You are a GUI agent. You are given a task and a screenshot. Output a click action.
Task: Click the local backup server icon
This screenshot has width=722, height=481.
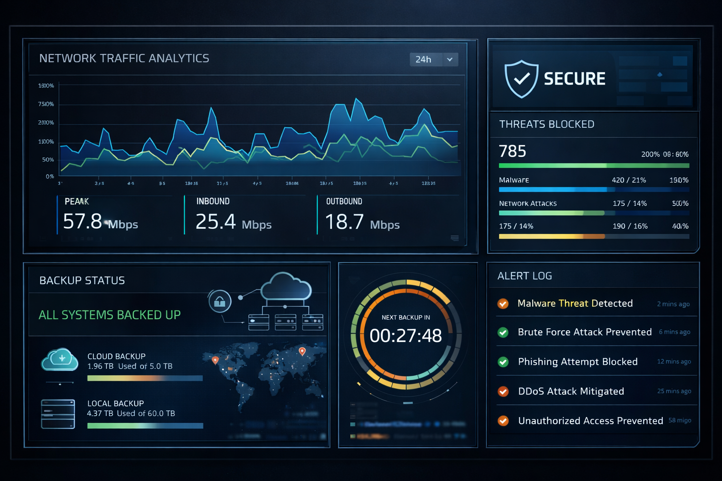58,414
